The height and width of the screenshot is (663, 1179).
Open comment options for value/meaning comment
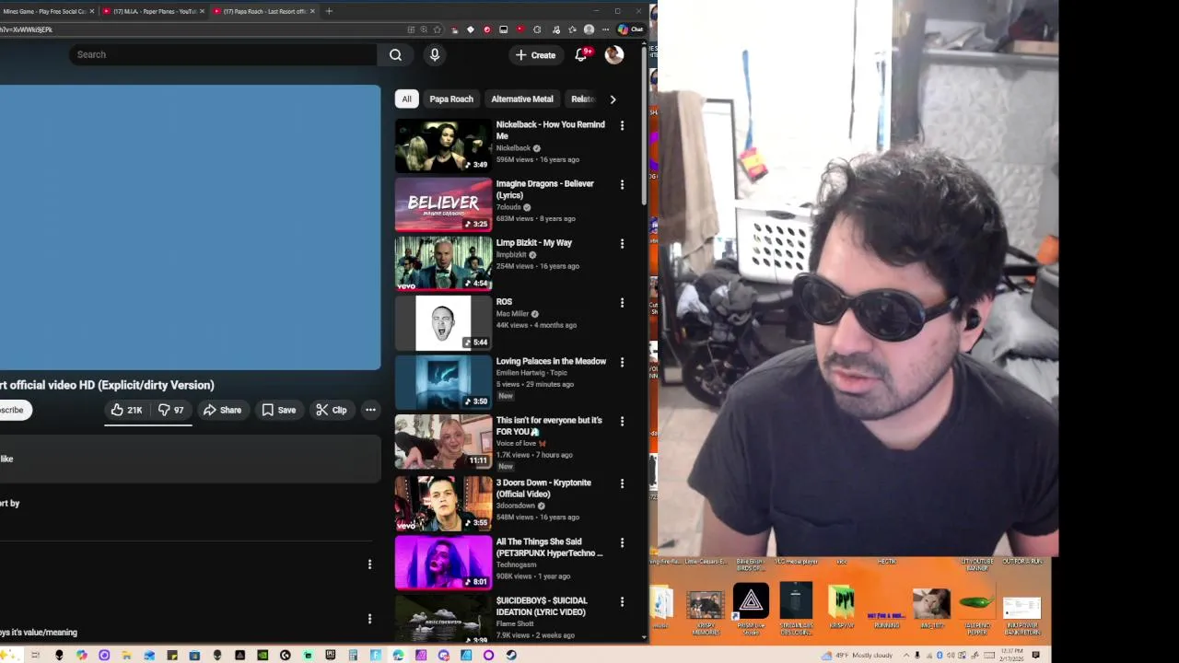(369, 619)
